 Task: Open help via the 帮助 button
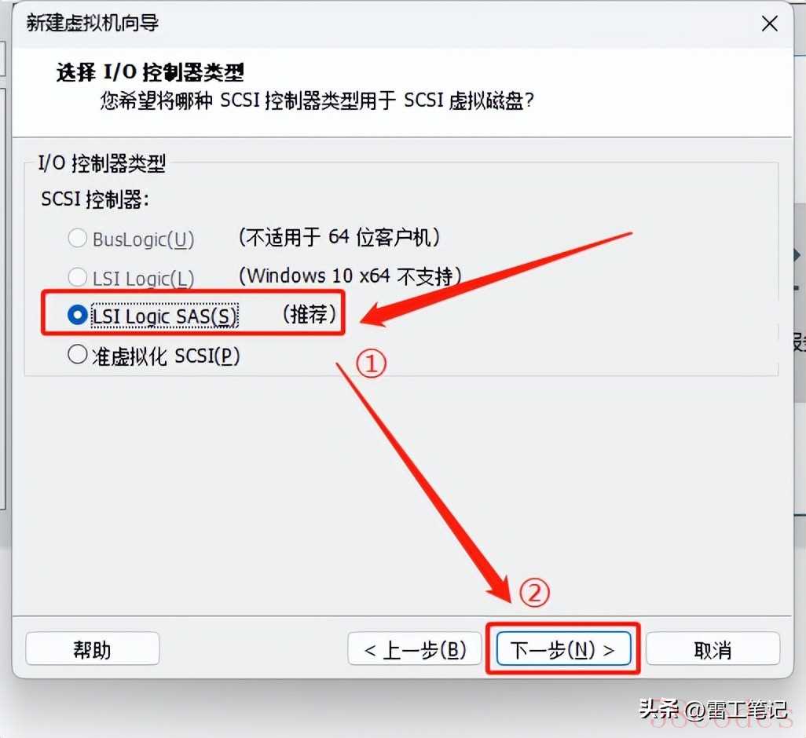click(x=93, y=649)
